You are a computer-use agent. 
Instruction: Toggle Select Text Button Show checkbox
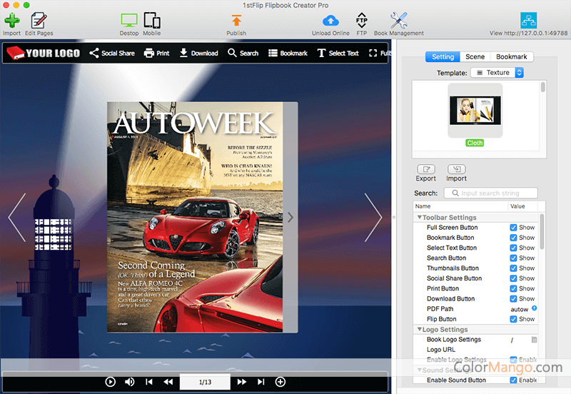[513, 248]
